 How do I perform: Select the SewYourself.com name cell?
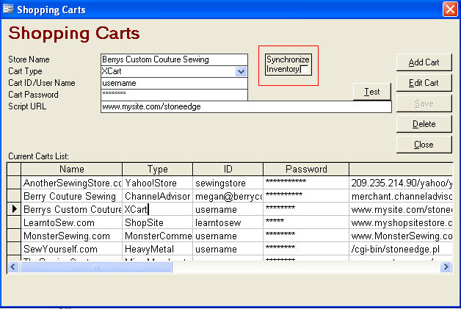coord(71,249)
